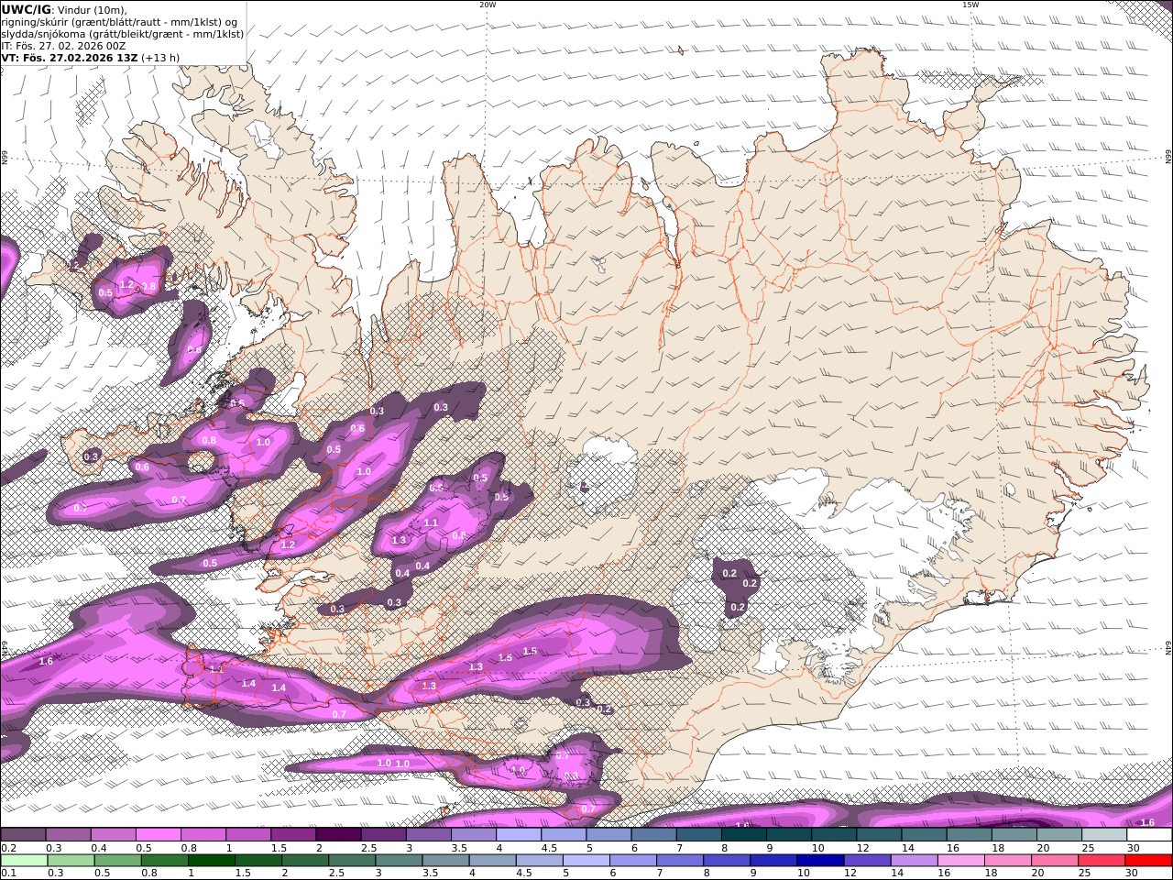
Task: Click the lower-legend pink swatch between 20 and 25
Action: tap(1054, 861)
